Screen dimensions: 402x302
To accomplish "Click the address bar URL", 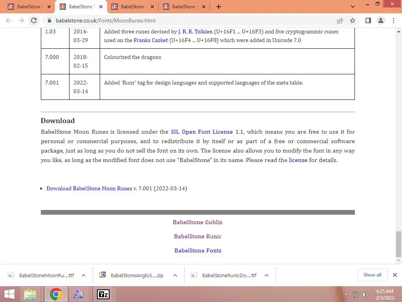I will click(106, 20).
